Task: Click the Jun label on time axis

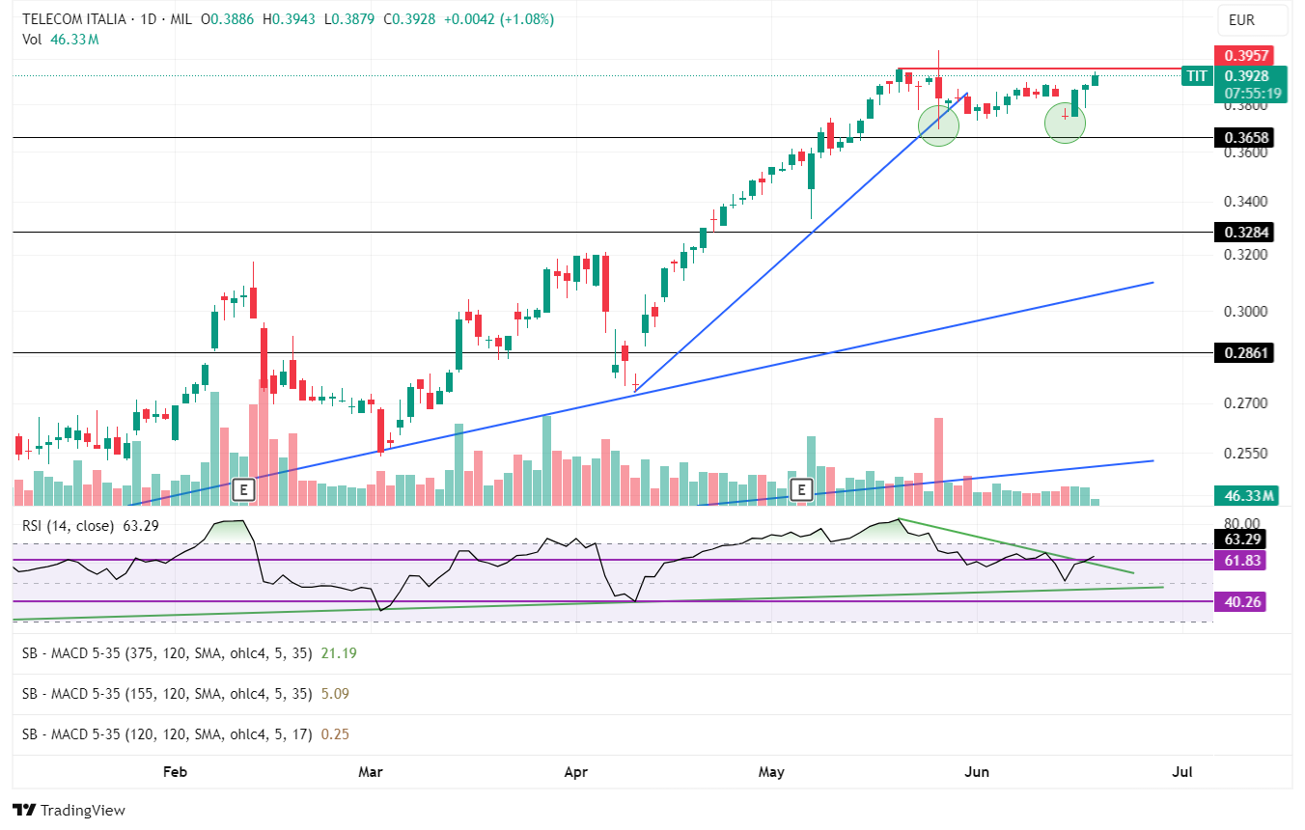Action: 978,771
